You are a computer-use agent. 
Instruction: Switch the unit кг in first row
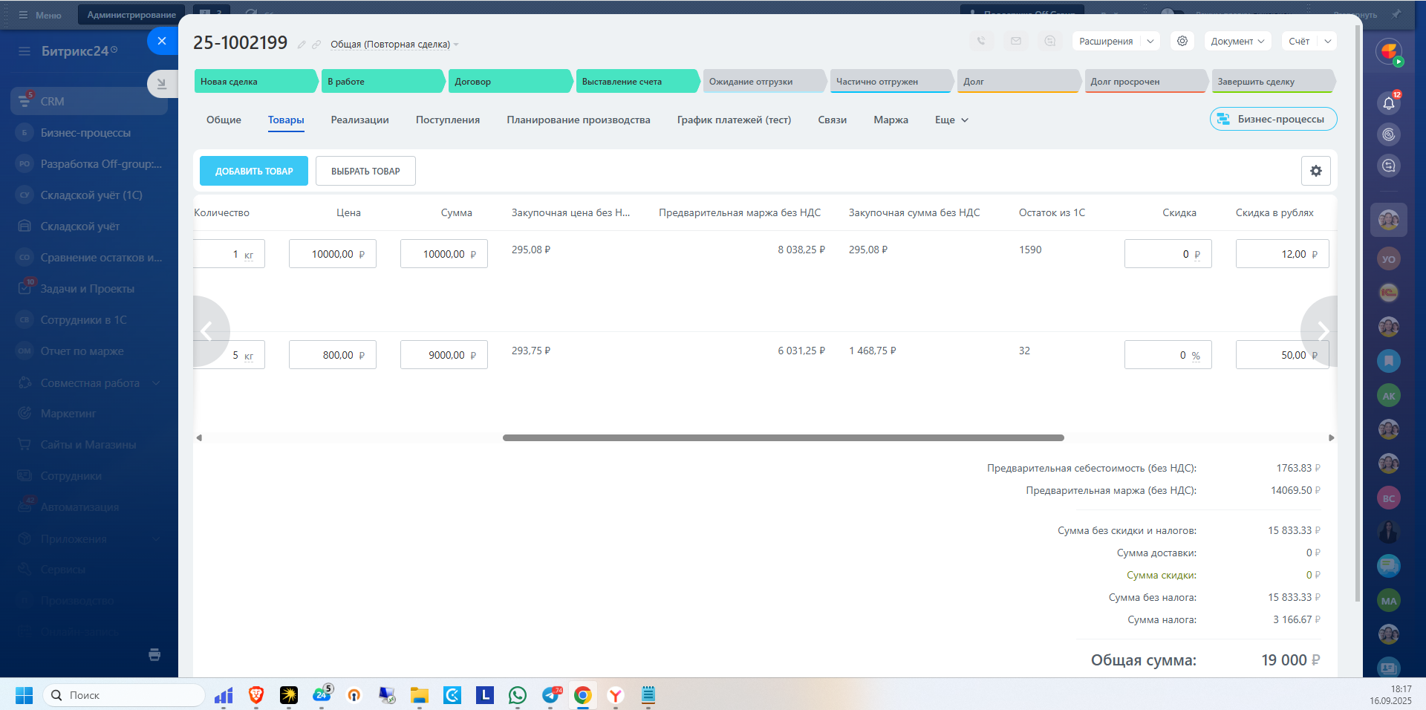[x=249, y=255]
